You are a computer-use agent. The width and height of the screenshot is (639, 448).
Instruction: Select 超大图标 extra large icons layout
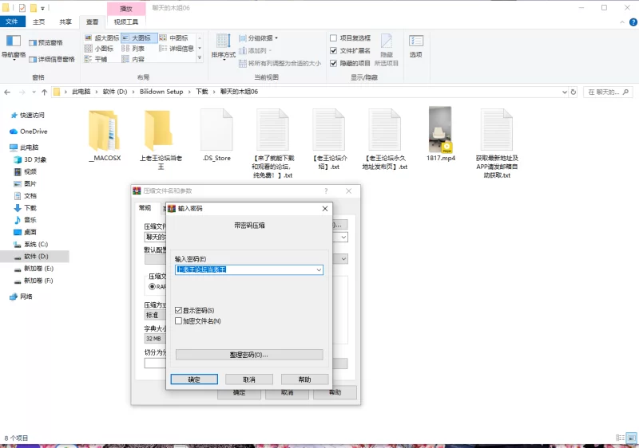101,37
